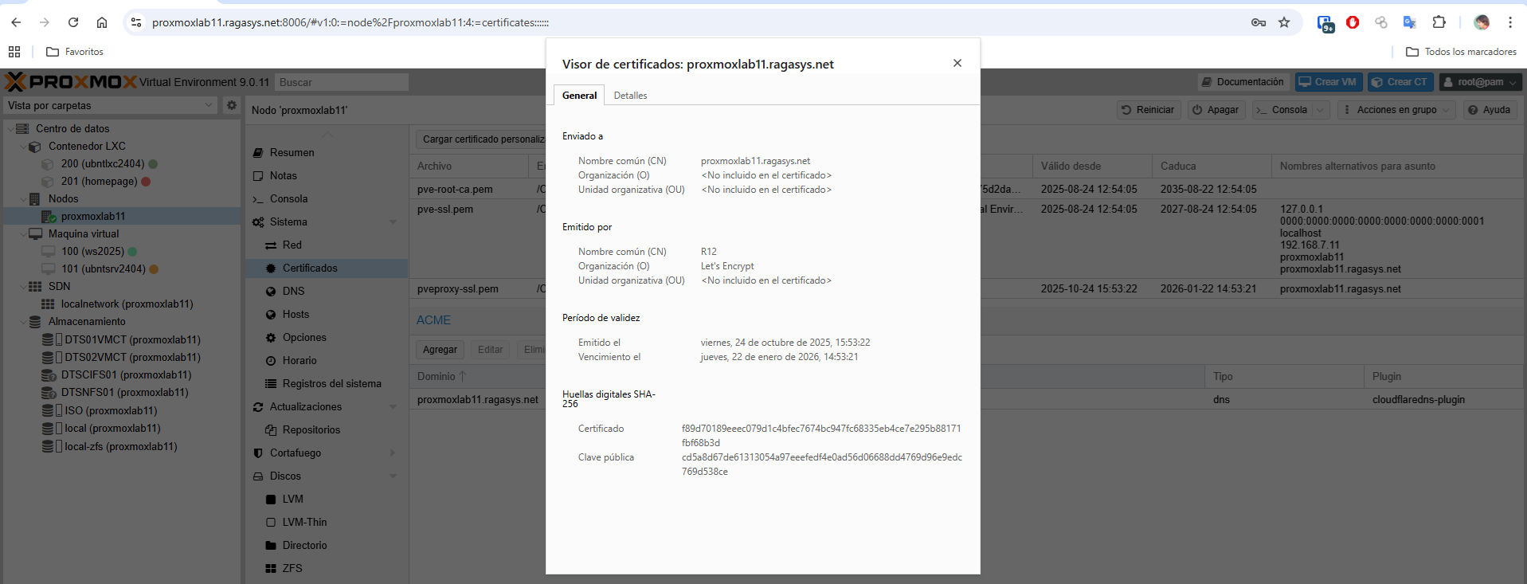Open the extensions puzzle icon
The height and width of the screenshot is (584, 1527).
coord(1439,22)
